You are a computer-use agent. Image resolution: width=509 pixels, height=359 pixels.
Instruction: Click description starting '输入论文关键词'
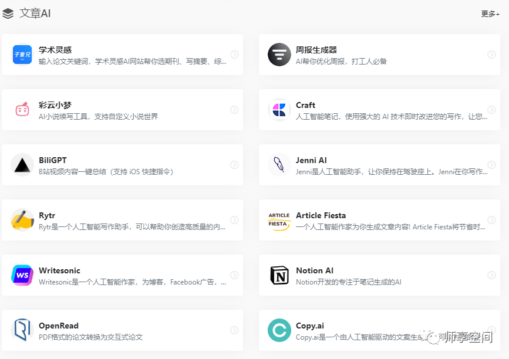click(133, 61)
